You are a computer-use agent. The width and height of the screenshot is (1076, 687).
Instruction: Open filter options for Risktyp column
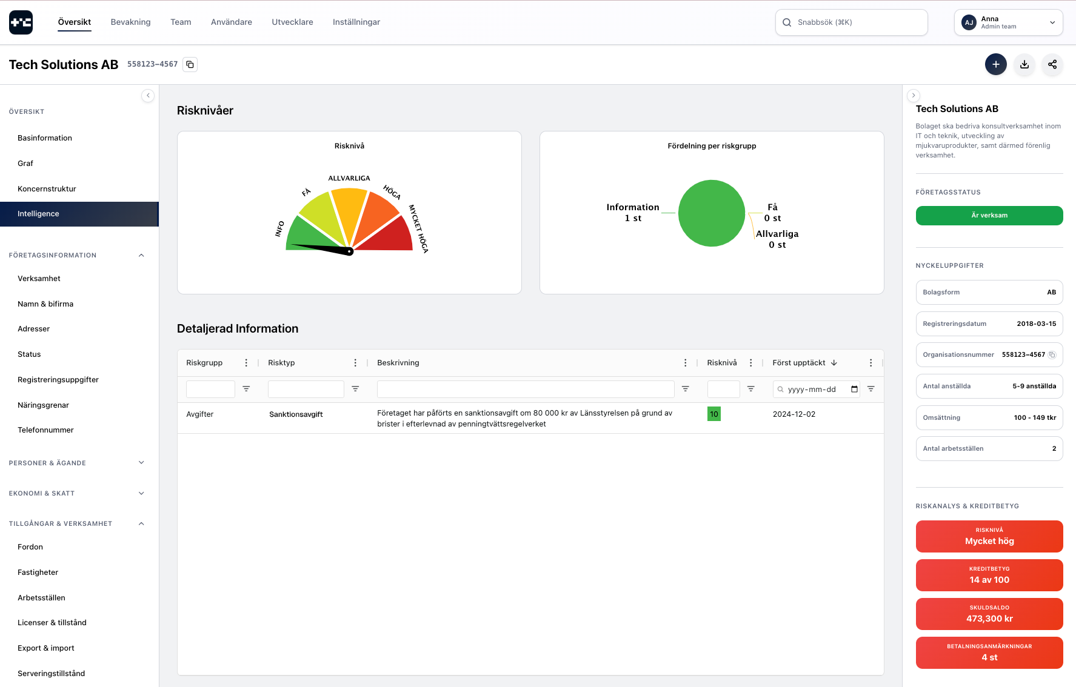[355, 389]
